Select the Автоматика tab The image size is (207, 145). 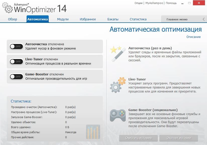[x=38, y=19]
